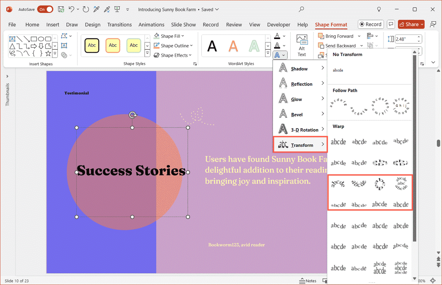442x285 pixels.
Task: Open the 3-D Rotation submenu
Action: [x=300, y=130]
